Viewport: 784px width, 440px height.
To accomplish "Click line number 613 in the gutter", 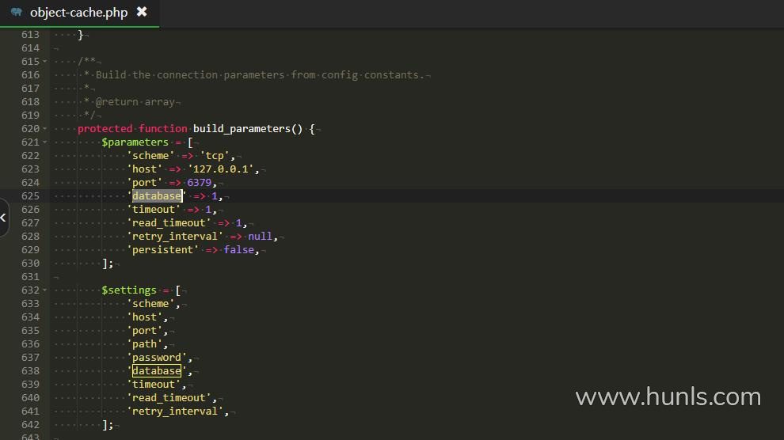I will (30, 35).
